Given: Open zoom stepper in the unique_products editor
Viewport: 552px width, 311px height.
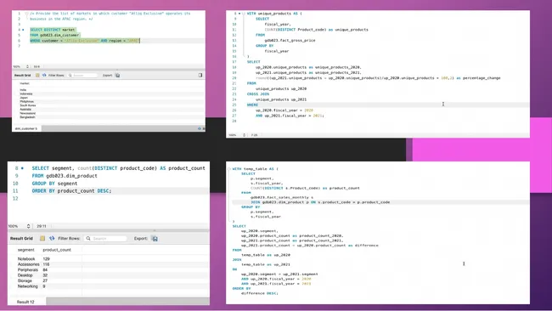Looking at the screenshot, I should tap(244, 135).
